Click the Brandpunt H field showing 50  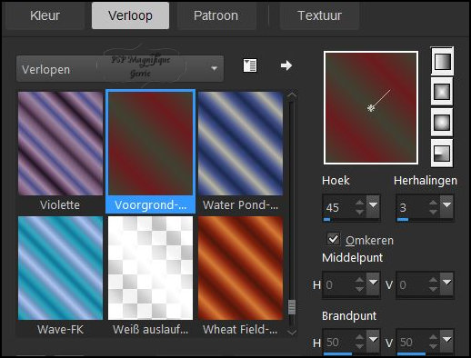pyautogui.click(x=338, y=342)
